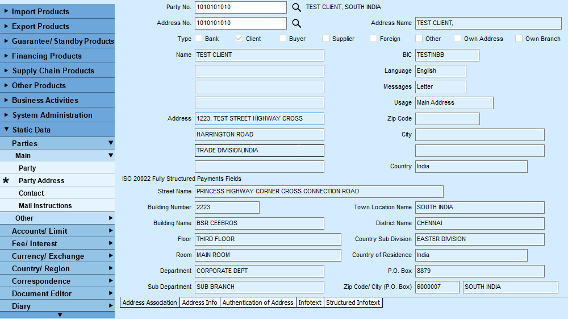This screenshot has width=568, height=319.
Task: Open the Structured Infotext tab
Action: 353,303
